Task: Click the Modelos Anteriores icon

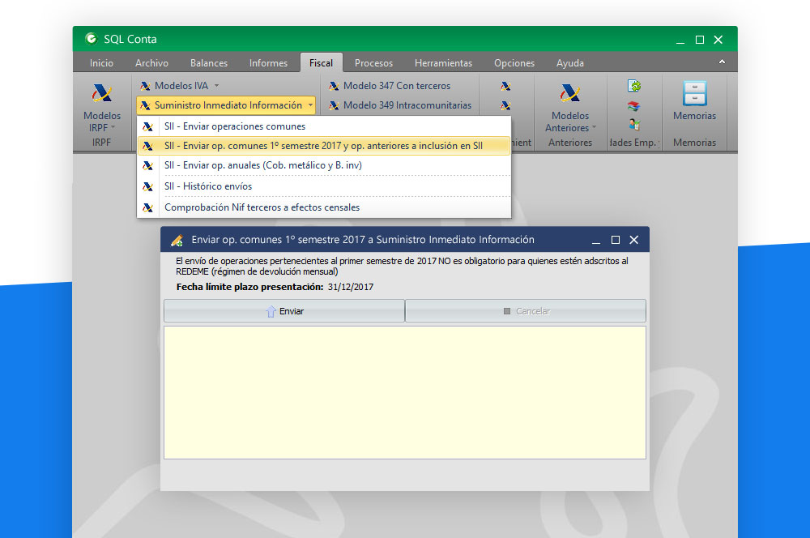Action: pyautogui.click(x=570, y=94)
